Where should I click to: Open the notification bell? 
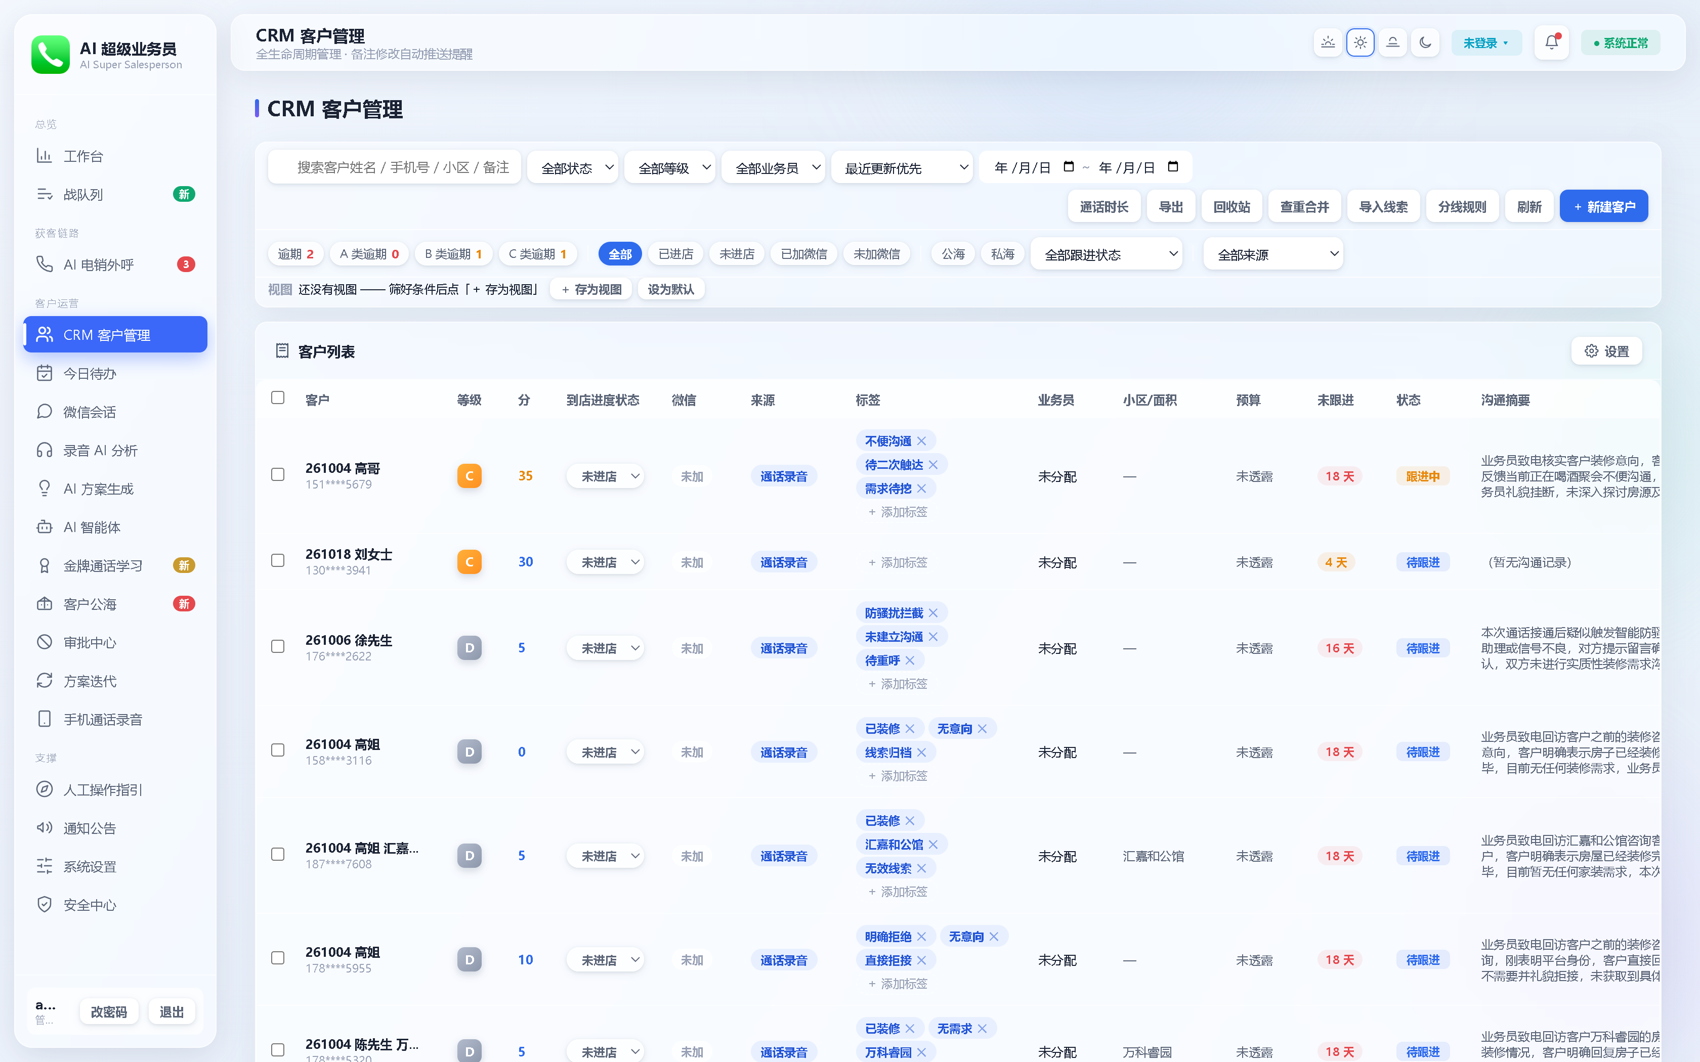[x=1551, y=43]
